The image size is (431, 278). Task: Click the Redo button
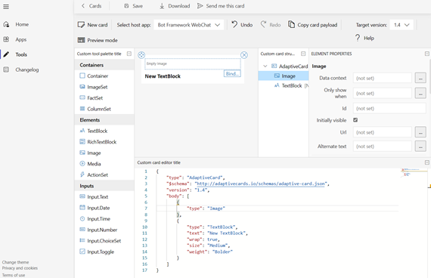[271, 25]
